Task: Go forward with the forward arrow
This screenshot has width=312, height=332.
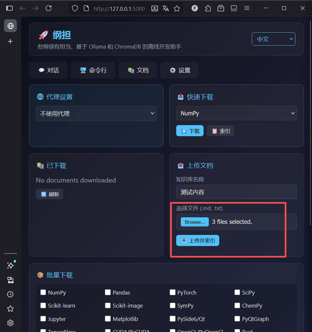Action: tap(35, 8)
